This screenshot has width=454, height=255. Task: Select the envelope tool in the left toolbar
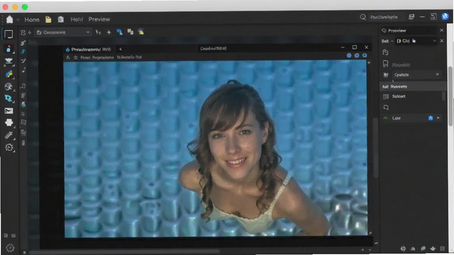point(9,110)
